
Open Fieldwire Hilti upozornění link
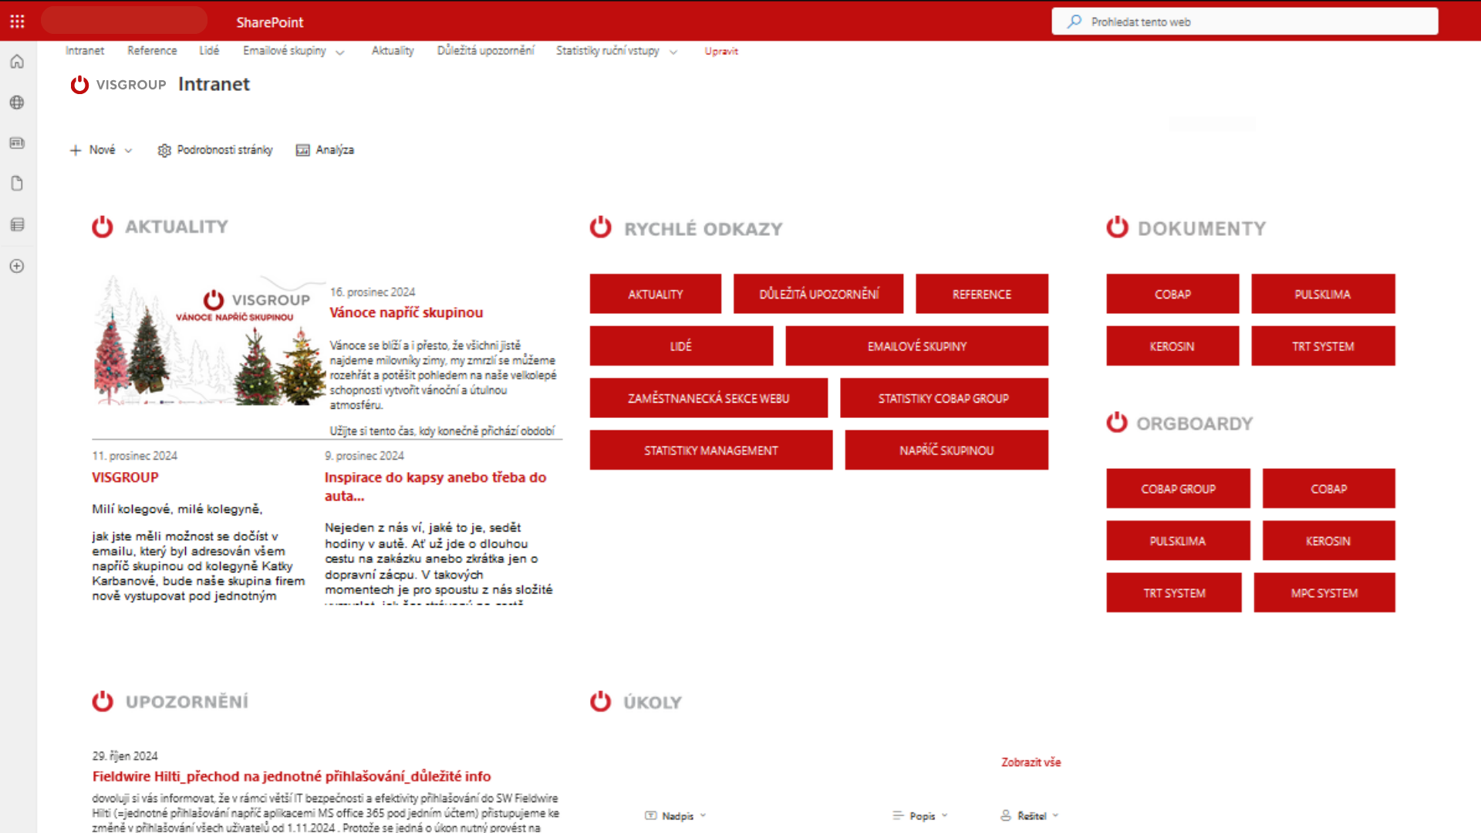(292, 777)
